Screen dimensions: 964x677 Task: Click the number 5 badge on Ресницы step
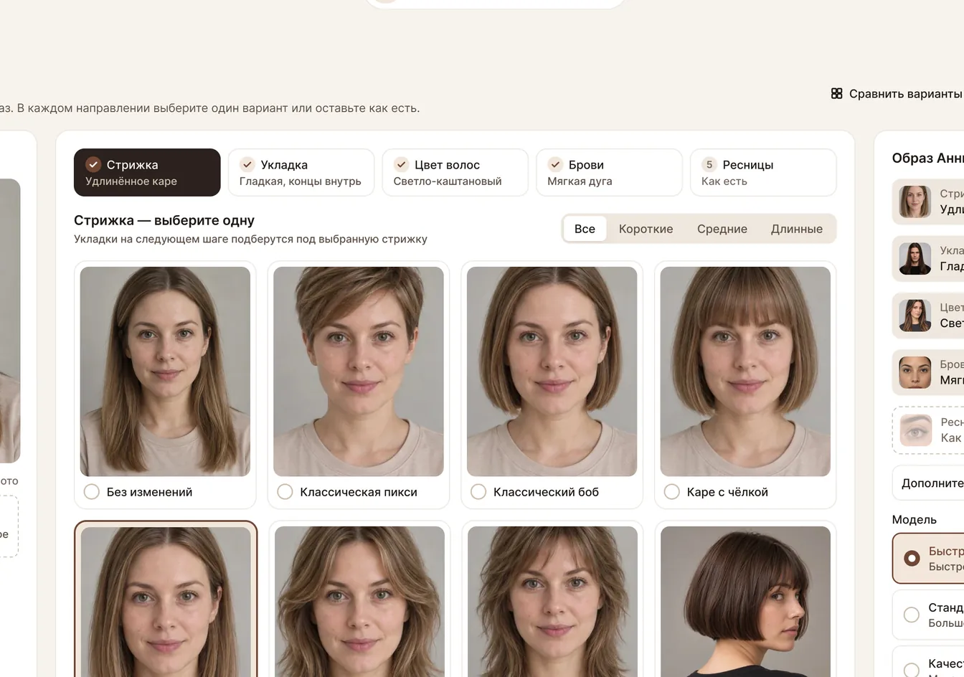click(x=709, y=164)
